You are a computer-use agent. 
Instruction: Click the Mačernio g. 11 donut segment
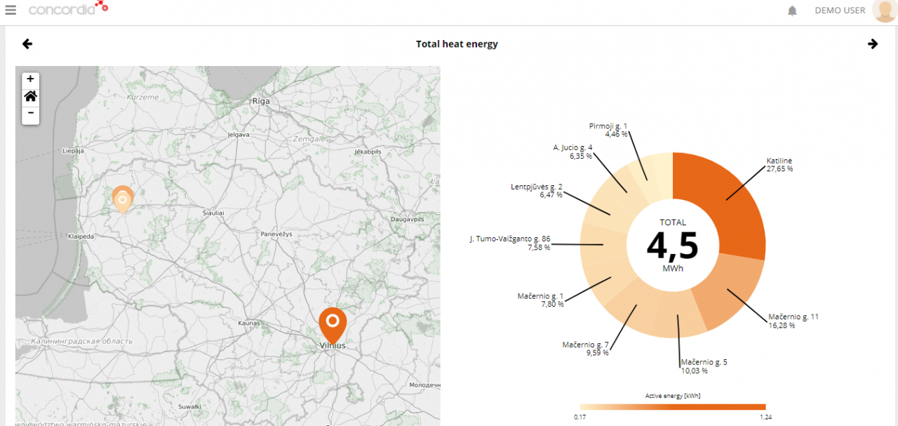pos(730,296)
